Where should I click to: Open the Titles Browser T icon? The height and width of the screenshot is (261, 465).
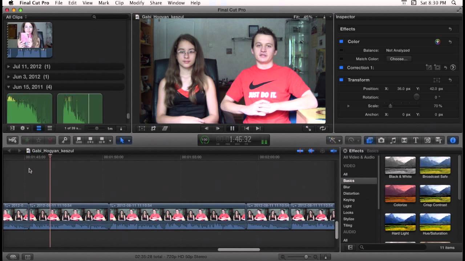(x=416, y=140)
